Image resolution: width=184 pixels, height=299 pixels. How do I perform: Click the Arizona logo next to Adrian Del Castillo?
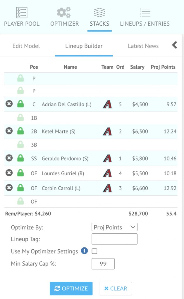click(x=107, y=104)
